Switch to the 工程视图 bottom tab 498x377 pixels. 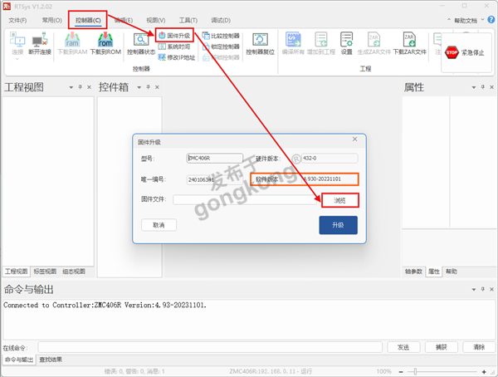[16, 272]
